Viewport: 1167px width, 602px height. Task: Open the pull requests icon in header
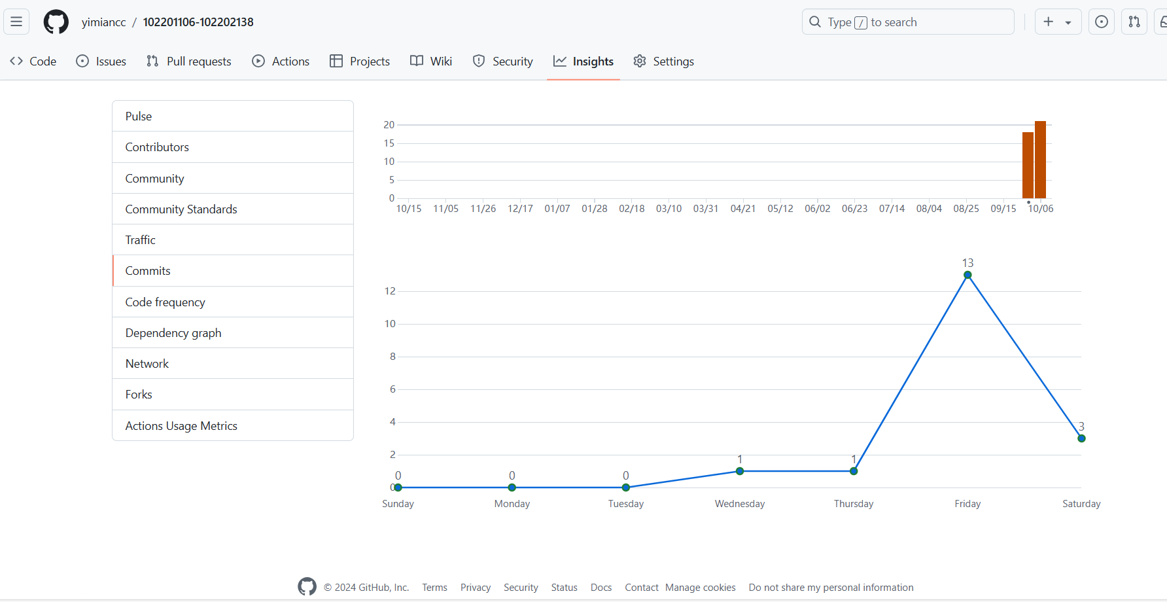[x=1134, y=22]
